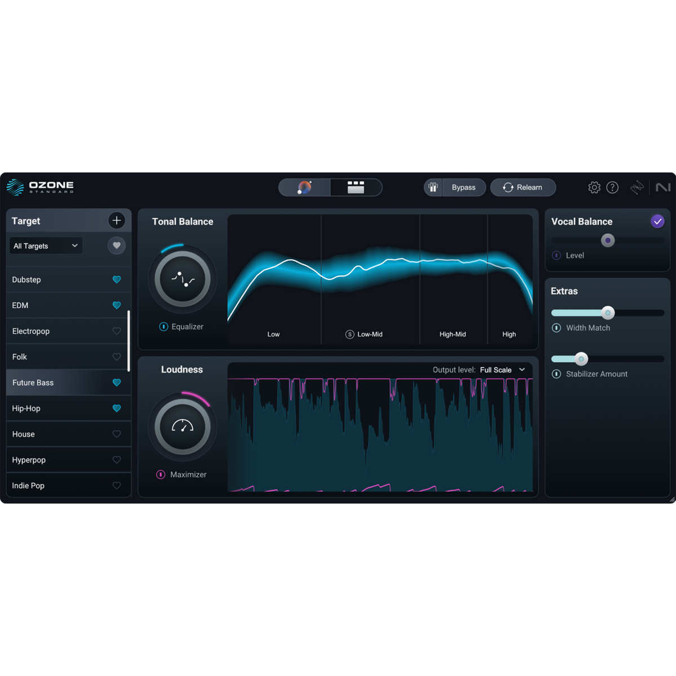Favorite the Folk target
Viewport: 676px width, 676px height.
coord(117,357)
